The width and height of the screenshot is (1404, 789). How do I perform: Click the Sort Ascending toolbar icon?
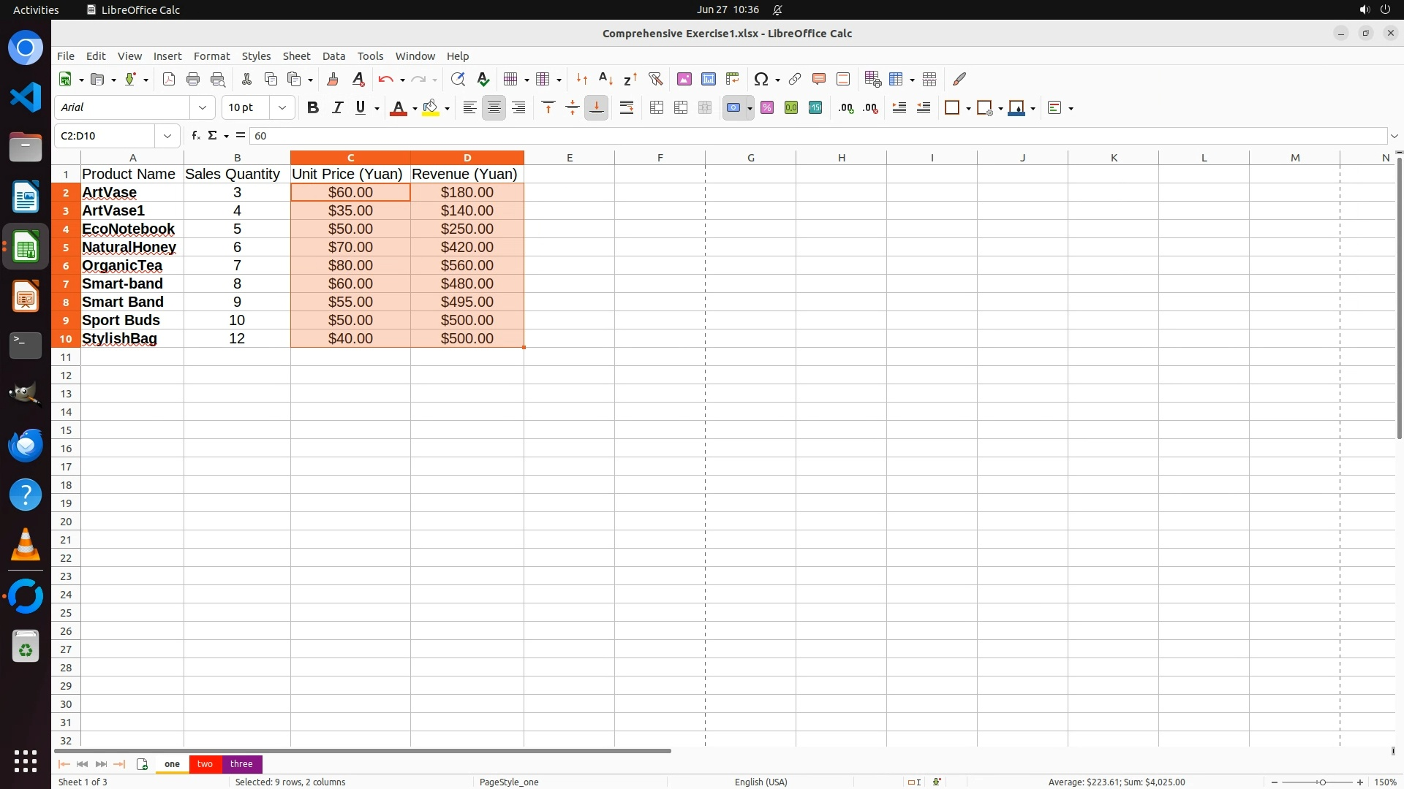(605, 79)
